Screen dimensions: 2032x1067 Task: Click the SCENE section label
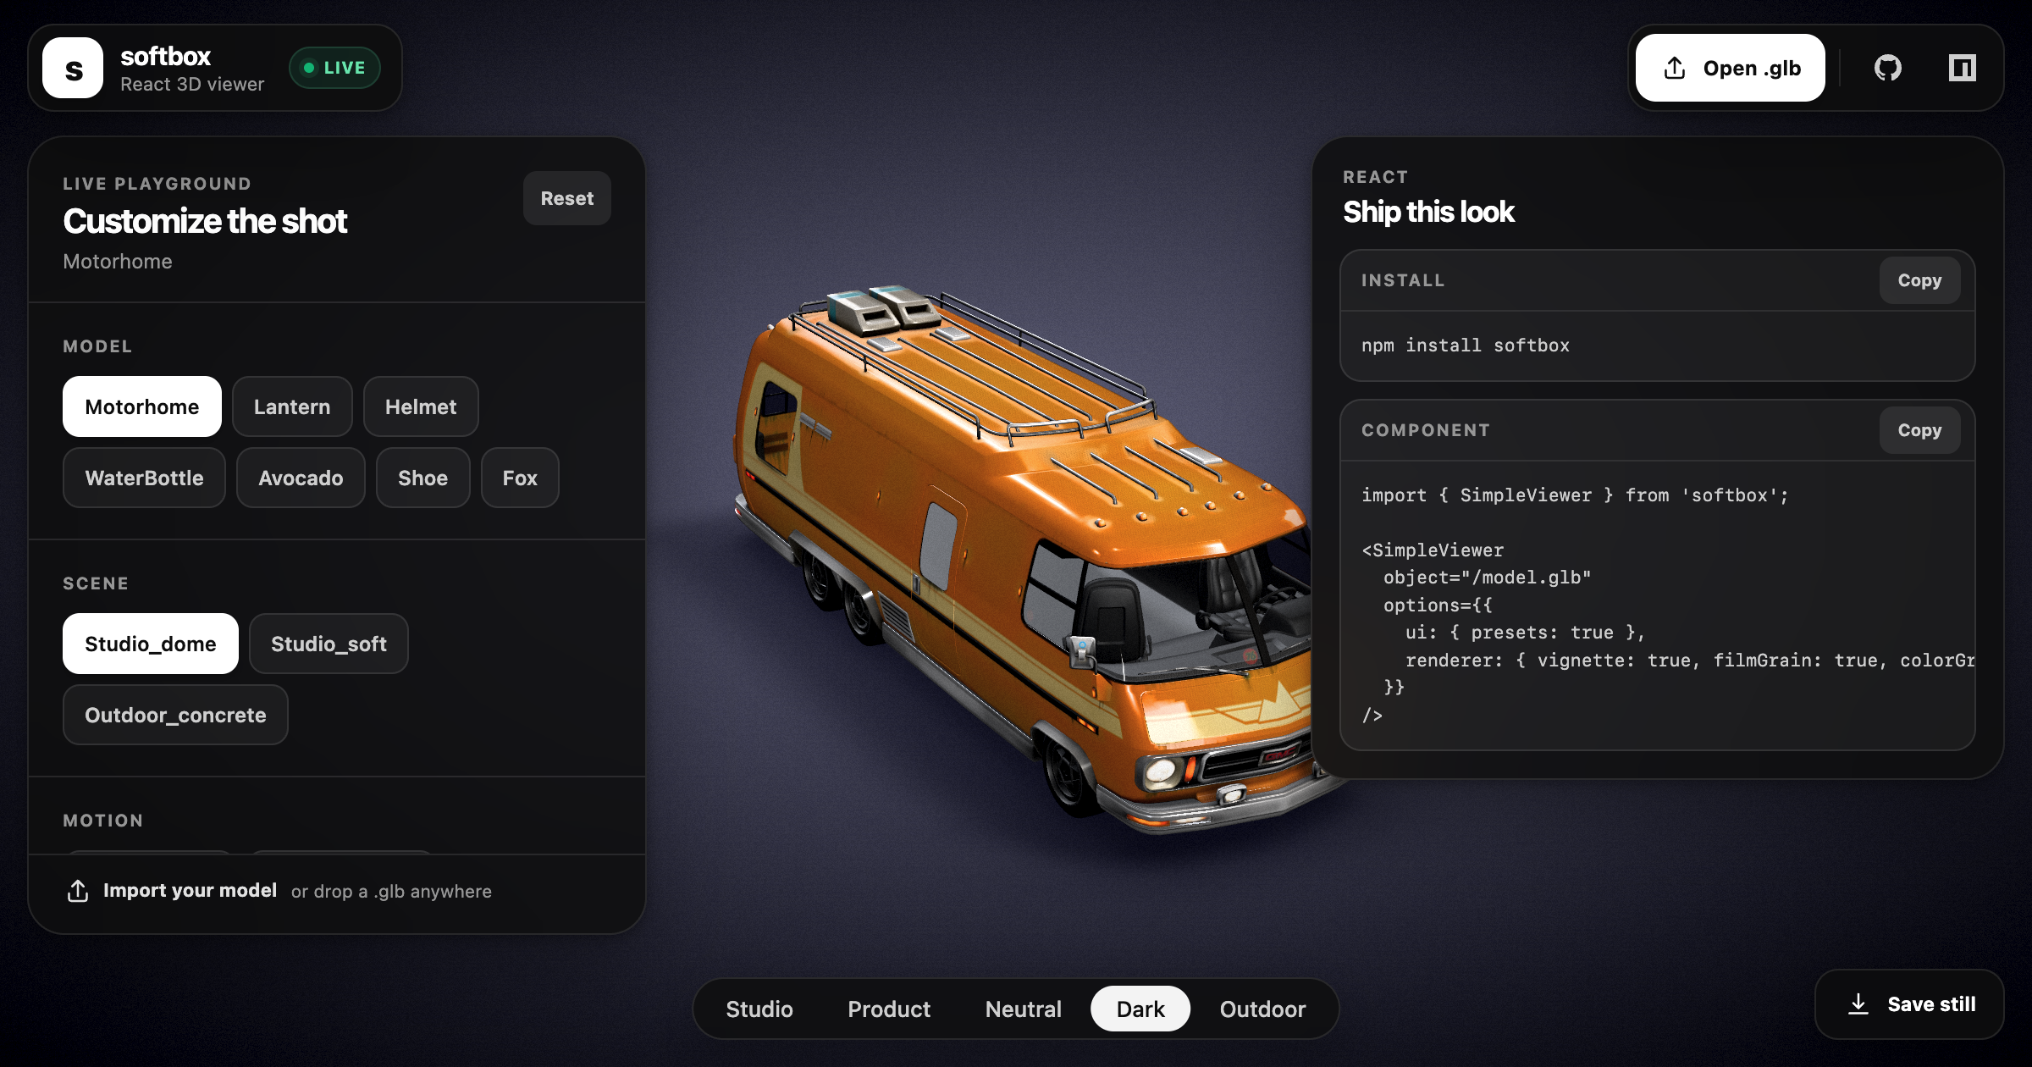click(x=96, y=583)
